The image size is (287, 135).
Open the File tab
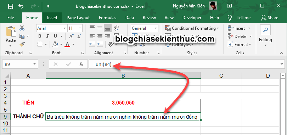11,18
